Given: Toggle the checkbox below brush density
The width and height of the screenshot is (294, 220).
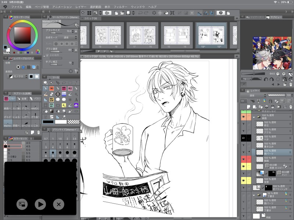Looking at the screenshot, I should pos(47,55).
